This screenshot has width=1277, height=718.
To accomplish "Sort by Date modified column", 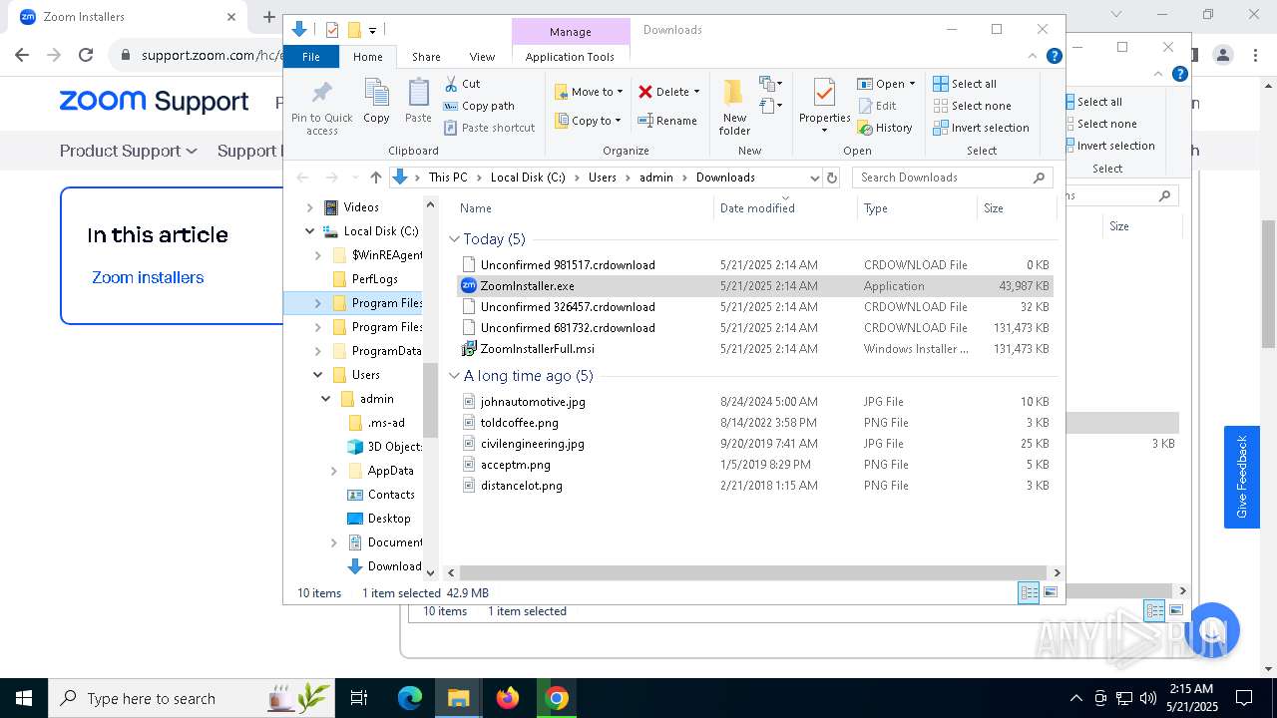I will [x=785, y=208].
